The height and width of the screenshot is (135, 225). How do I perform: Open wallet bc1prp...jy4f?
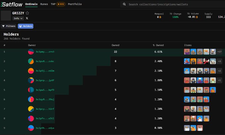coord(45,80)
